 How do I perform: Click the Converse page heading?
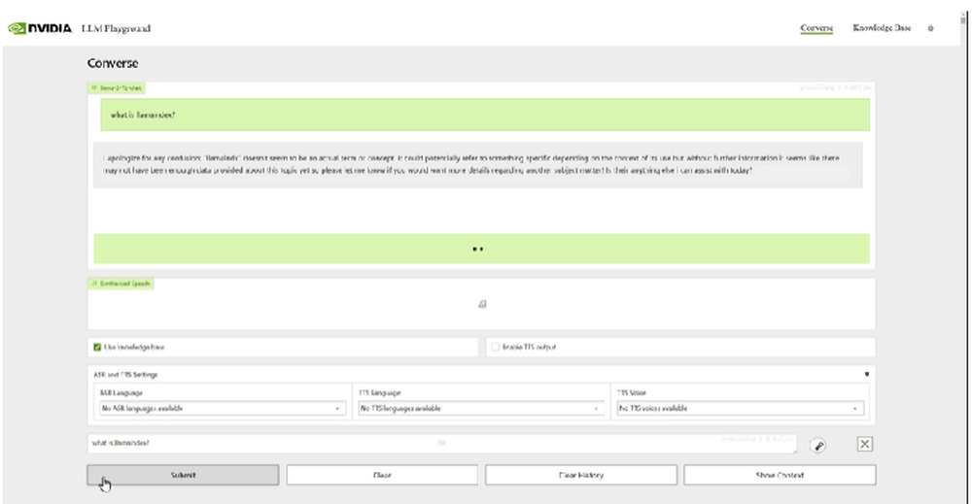coord(112,63)
